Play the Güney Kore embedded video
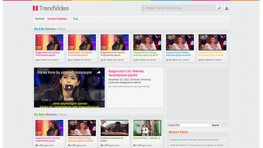The height and width of the screenshot is (148, 263). coord(69,87)
